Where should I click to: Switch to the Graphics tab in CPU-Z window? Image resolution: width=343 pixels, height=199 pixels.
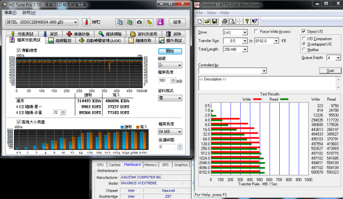[181, 165]
